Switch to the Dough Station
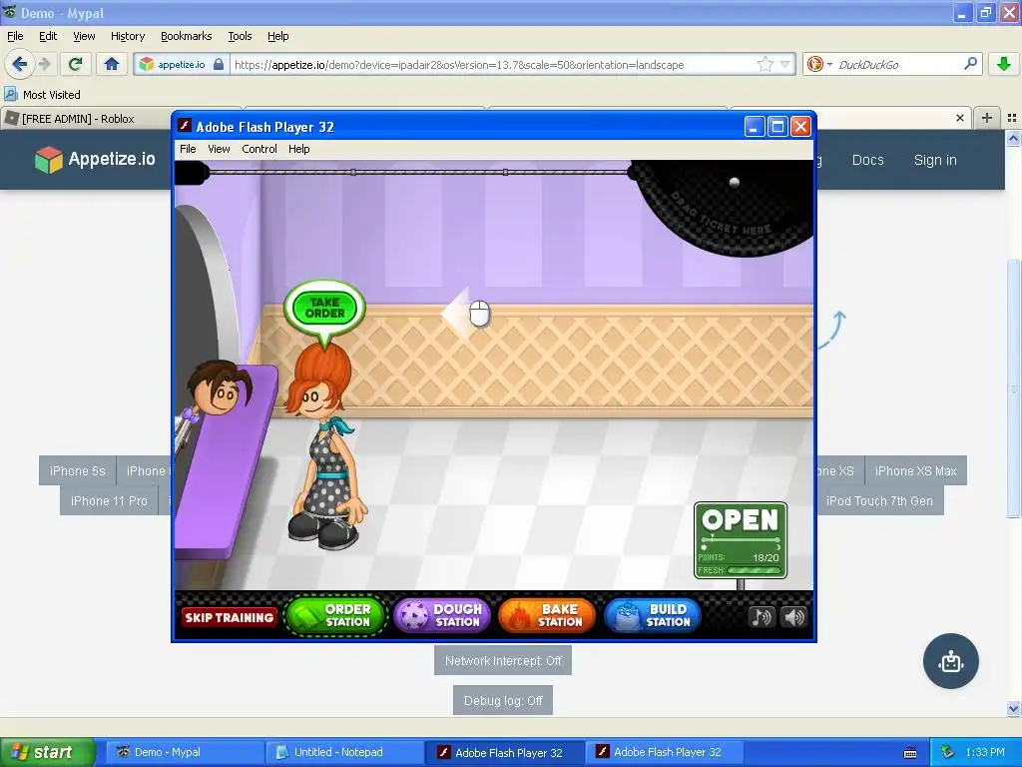 (x=441, y=615)
